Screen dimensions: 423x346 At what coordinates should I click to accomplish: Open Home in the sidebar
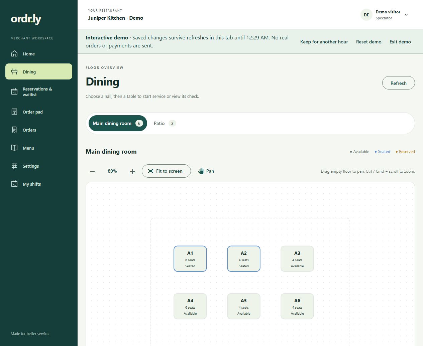(39, 54)
